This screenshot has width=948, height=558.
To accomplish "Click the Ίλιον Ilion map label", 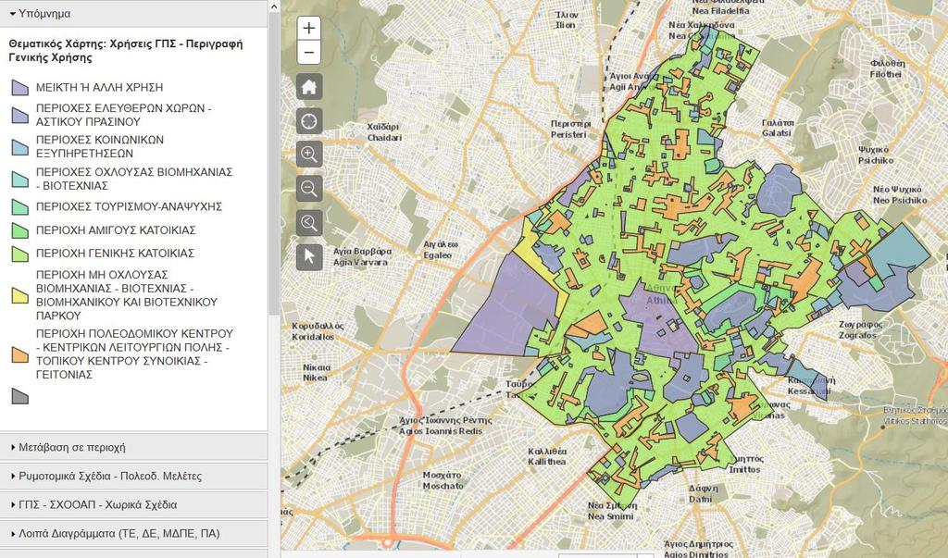I will click(568, 20).
